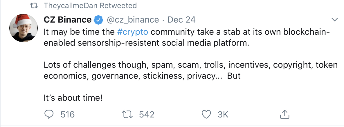
Task: Open the CZ Binance display name
Action: tap(67, 20)
